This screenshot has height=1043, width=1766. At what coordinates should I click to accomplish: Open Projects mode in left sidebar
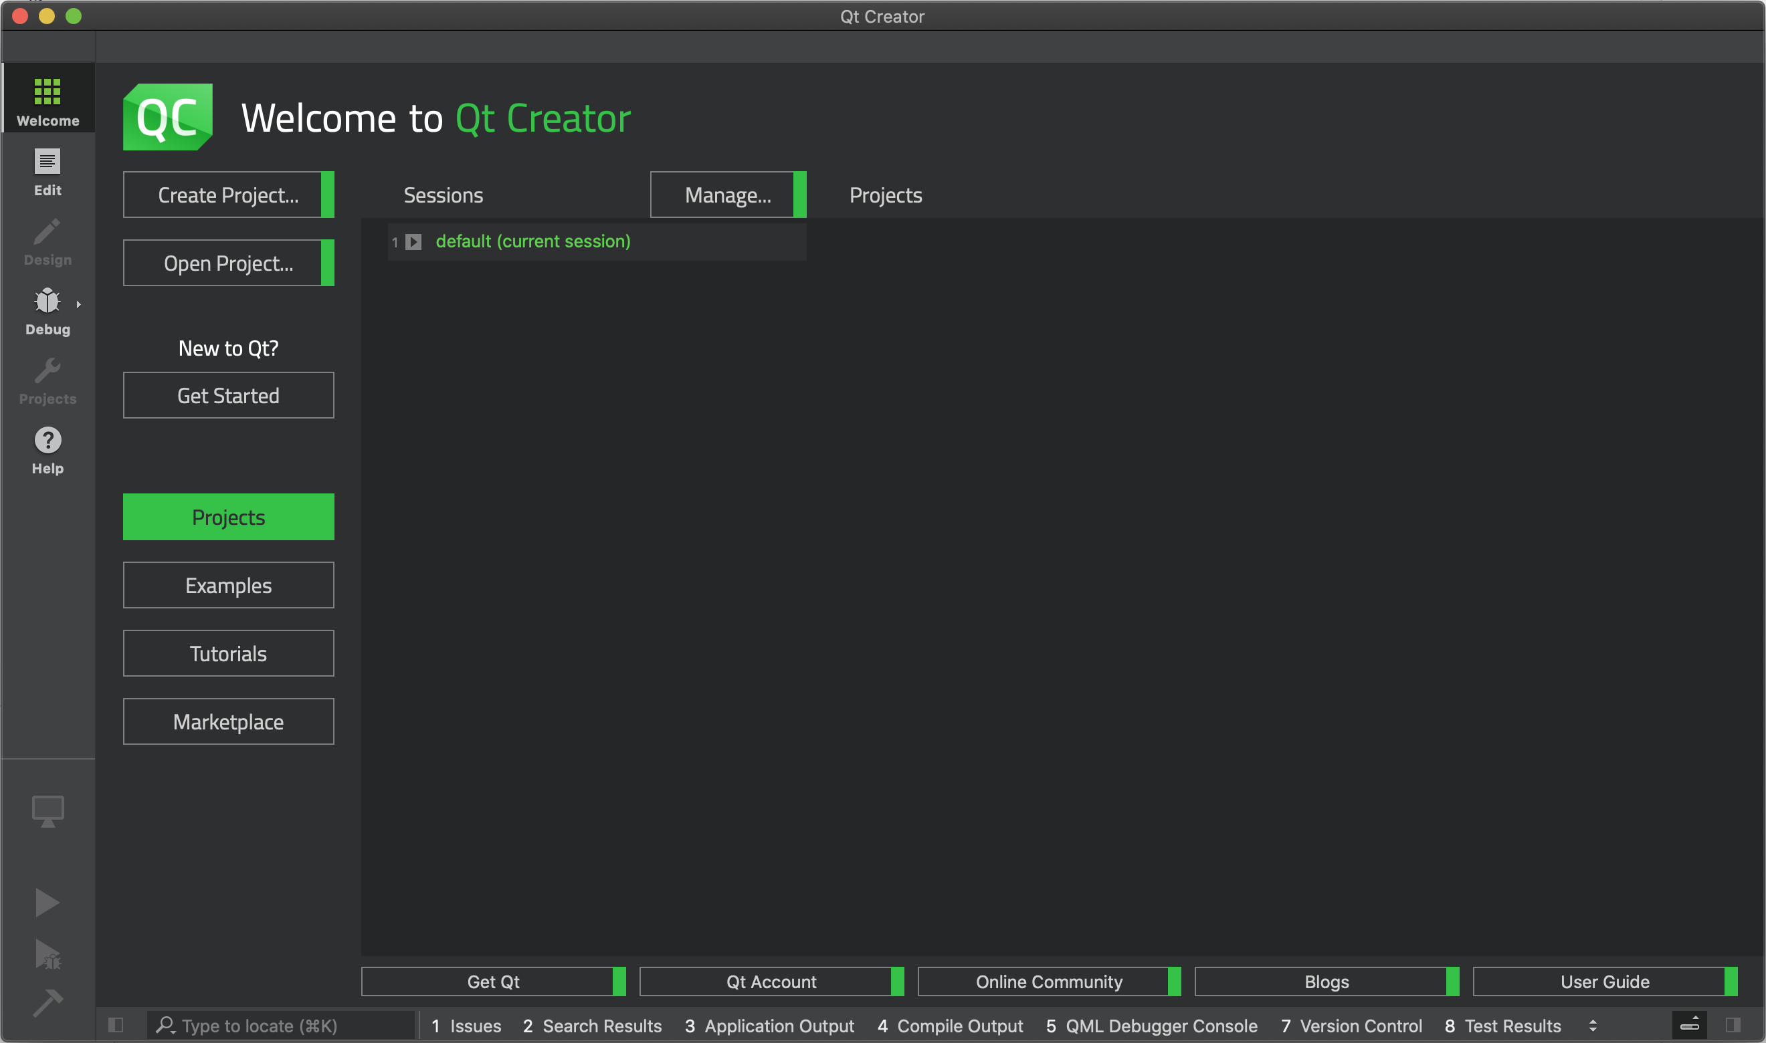click(47, 380)
